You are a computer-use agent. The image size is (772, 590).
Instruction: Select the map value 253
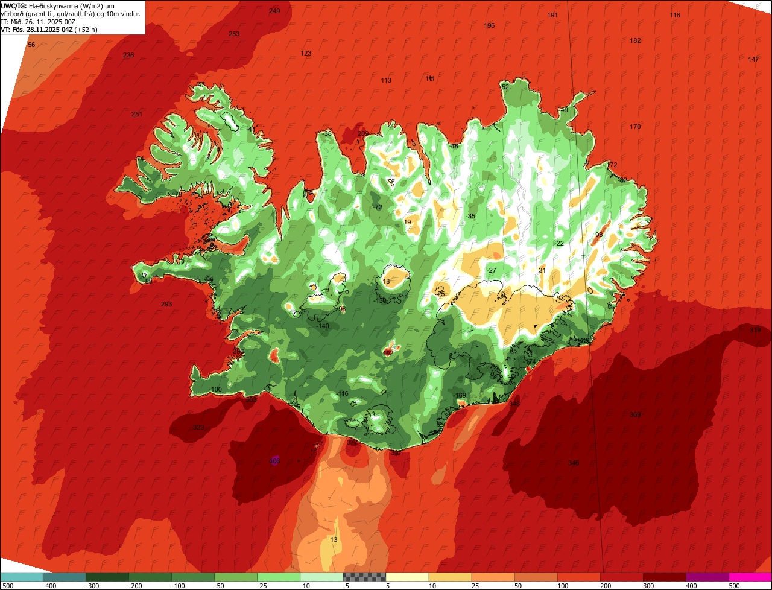click(234, 34)
